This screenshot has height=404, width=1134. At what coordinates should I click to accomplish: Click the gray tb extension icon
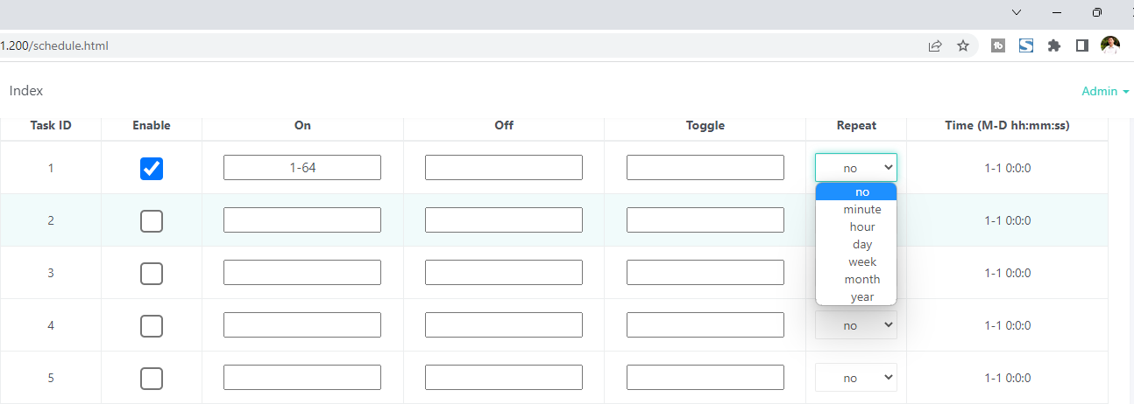point(998,45)
